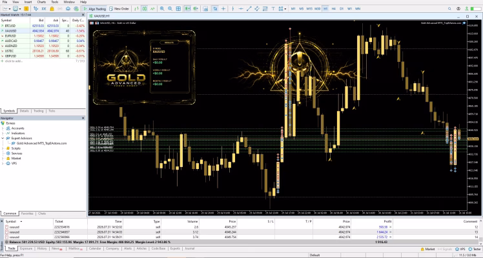Open the Journal tab
Viewport: 483px width, 258px height.
(189, 248)
